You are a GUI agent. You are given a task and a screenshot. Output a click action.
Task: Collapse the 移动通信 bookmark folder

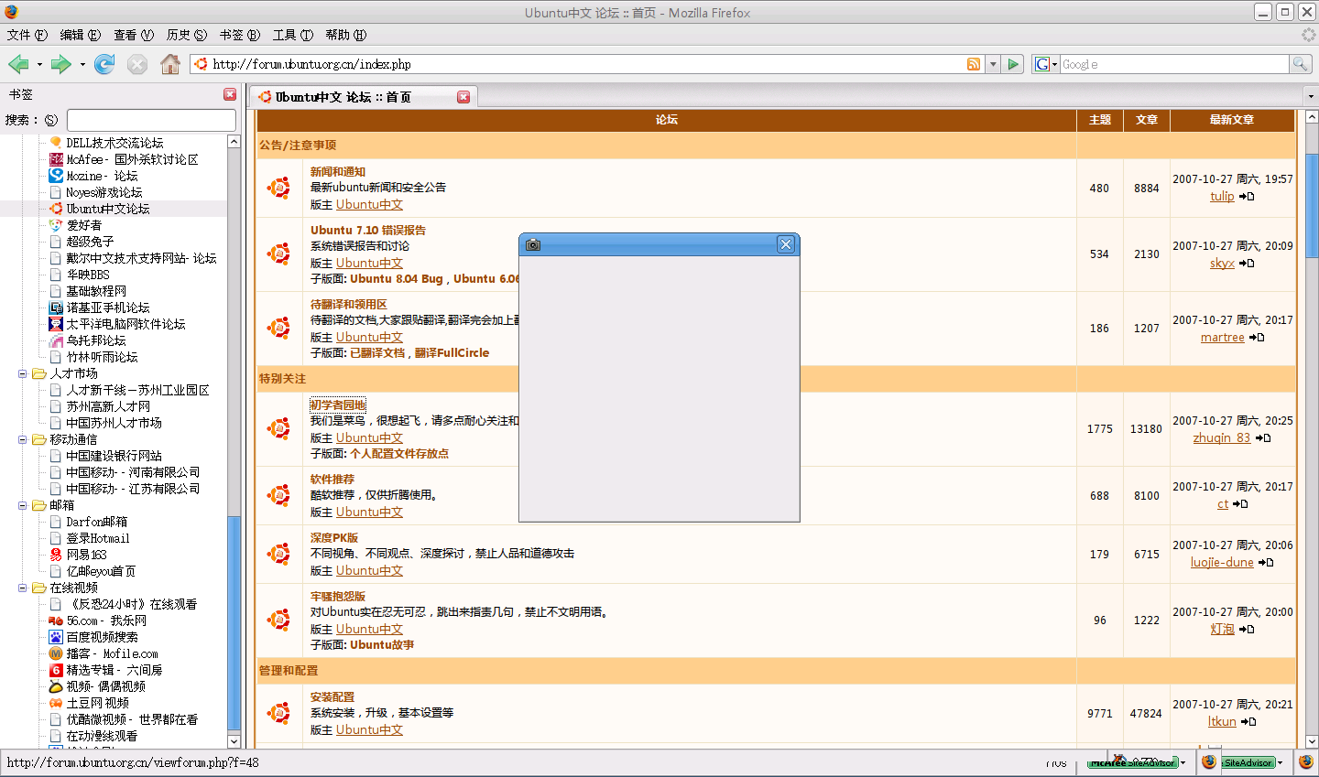[x=23, y=439]
